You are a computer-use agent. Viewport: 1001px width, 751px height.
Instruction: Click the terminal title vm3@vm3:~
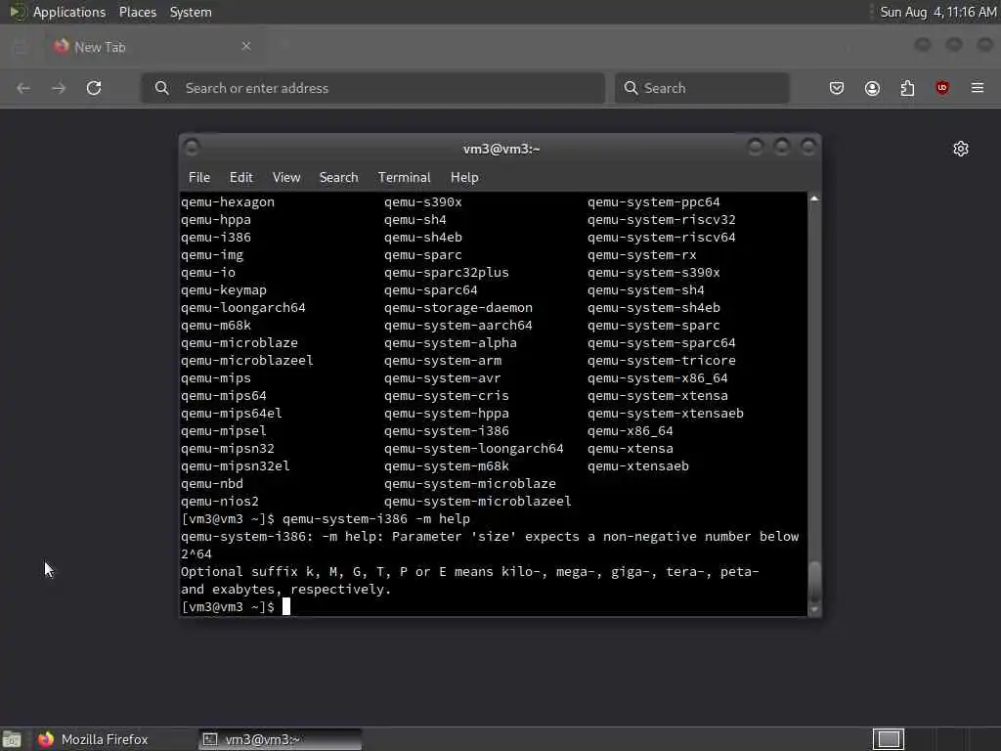(501, 149)
